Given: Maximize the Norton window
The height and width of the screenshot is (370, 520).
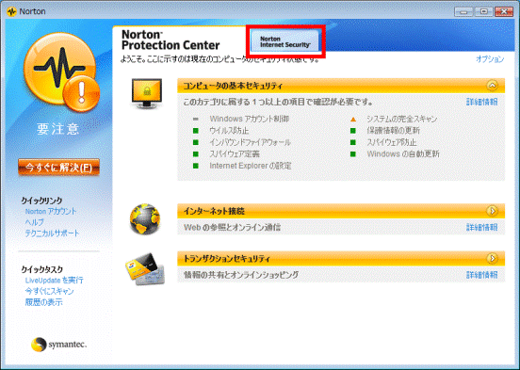Looking at the screenshot, I should (x=484, y=12).
